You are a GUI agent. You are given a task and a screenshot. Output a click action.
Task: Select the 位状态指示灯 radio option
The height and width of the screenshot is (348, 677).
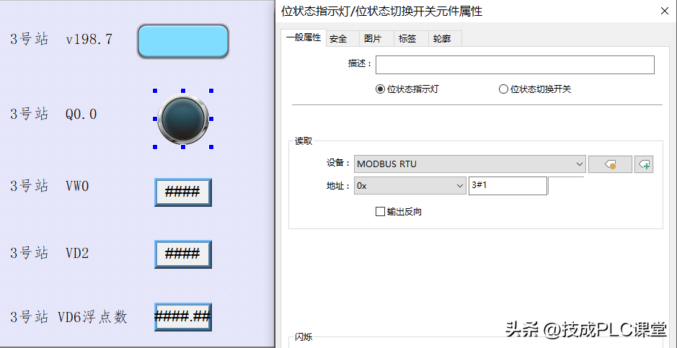[x=381, y=89]
